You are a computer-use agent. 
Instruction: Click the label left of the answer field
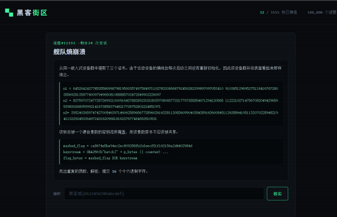[x=57, y=194]
